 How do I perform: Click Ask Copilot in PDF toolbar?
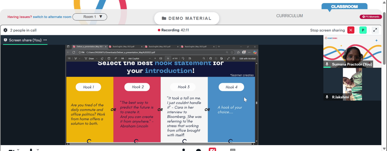coord(134,58)
